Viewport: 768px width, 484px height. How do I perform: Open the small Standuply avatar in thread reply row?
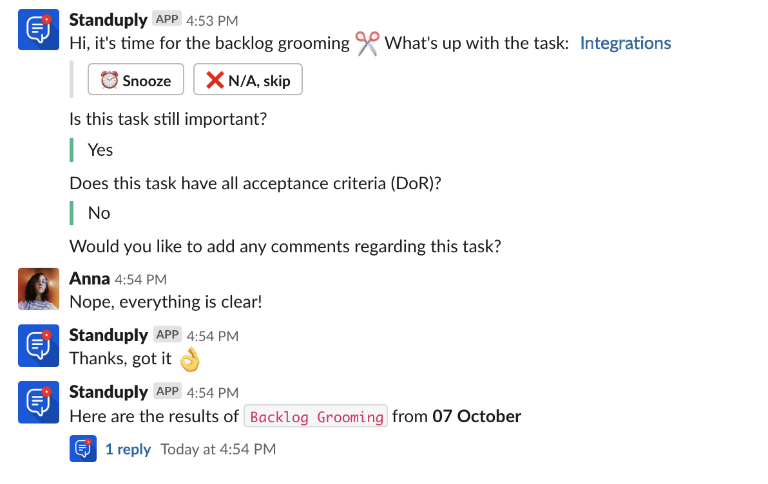(83, 449)
